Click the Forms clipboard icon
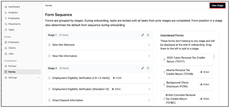 6,72
